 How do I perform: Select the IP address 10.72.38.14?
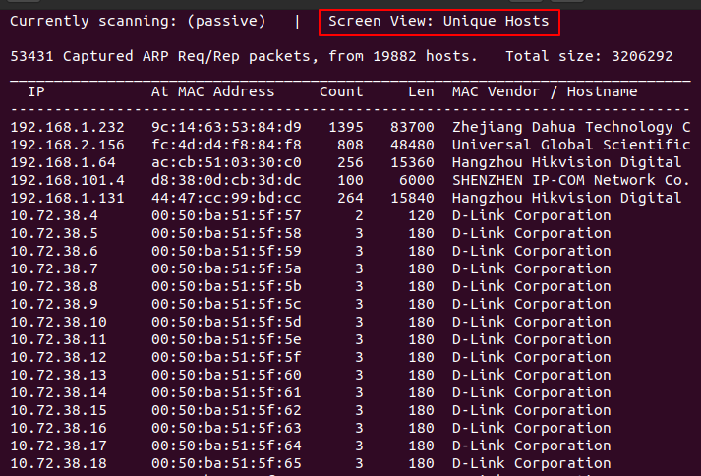click(59, 392)
